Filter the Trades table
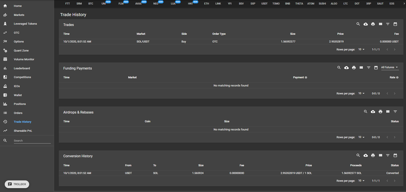This screenshot has height=192, width=406. [388, 24]
